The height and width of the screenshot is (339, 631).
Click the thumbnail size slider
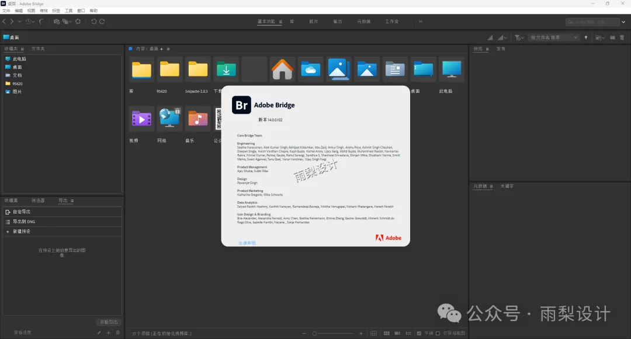tap(332, 333)
